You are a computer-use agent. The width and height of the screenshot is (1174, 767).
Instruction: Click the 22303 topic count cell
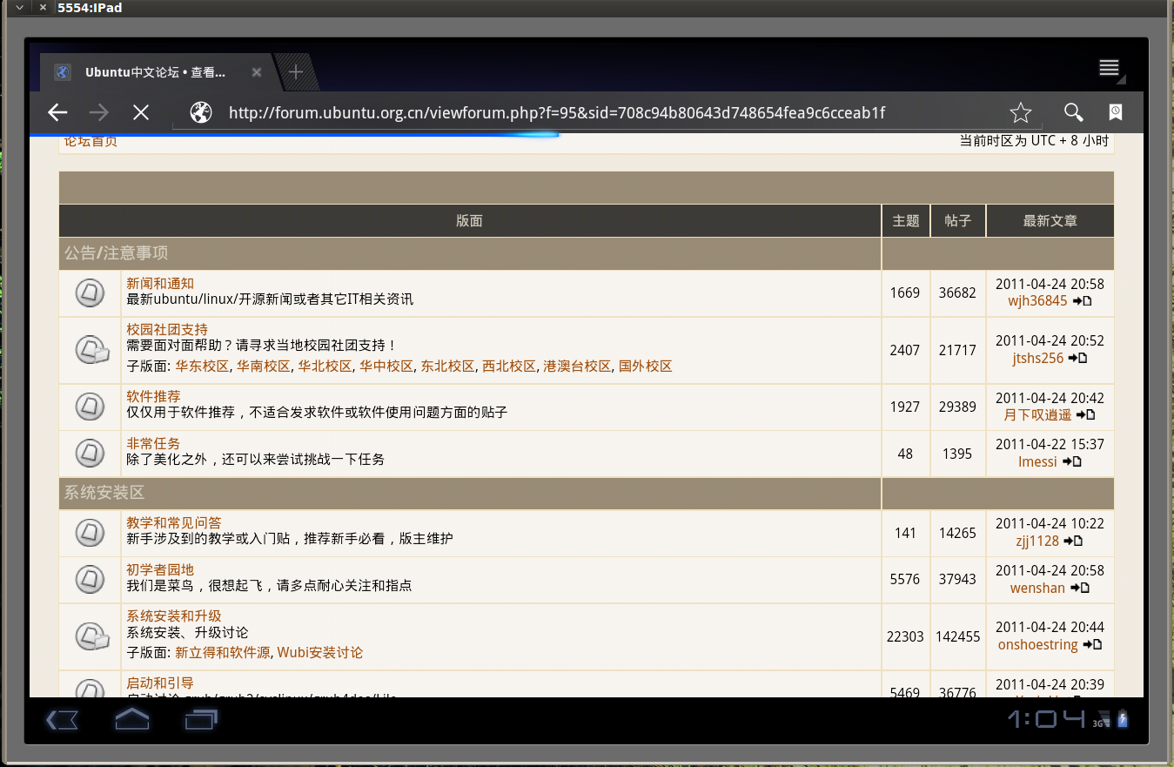coord(905,636)
